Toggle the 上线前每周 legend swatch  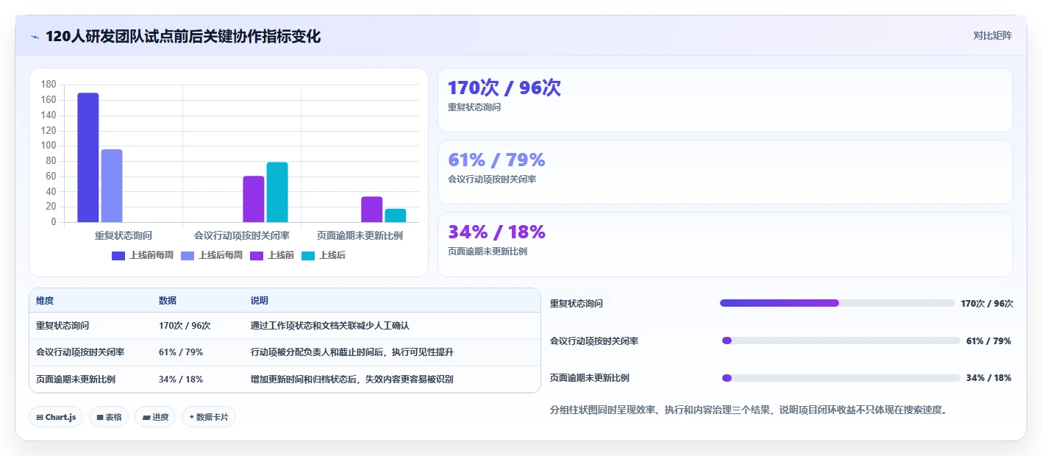(x=118, y=255)
